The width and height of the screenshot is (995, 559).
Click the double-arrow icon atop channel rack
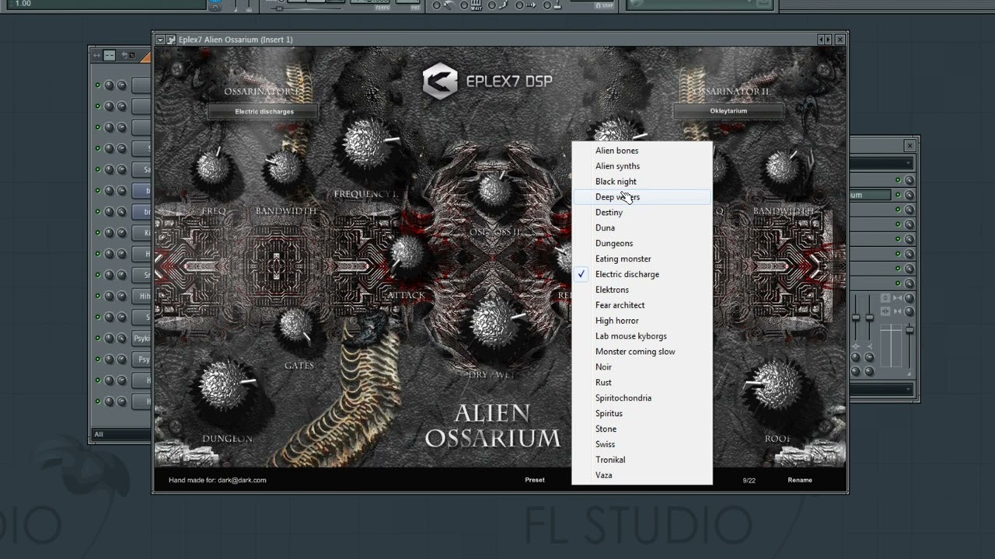click(x=97, y=55)
